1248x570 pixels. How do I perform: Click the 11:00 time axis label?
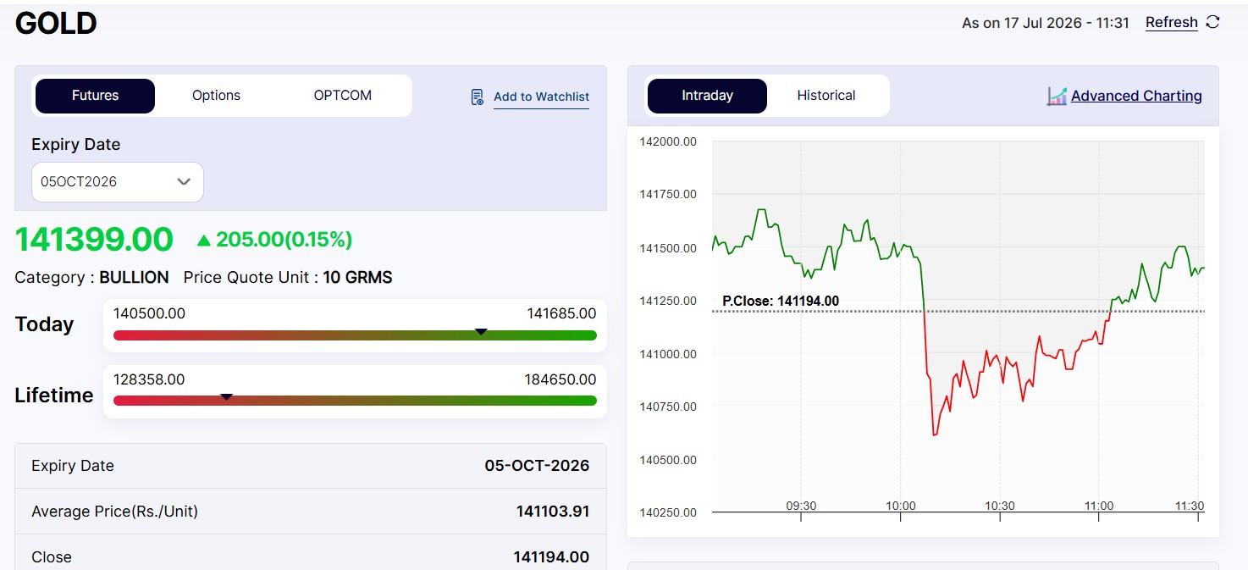pyautogui.click(x=1099, y=506)
